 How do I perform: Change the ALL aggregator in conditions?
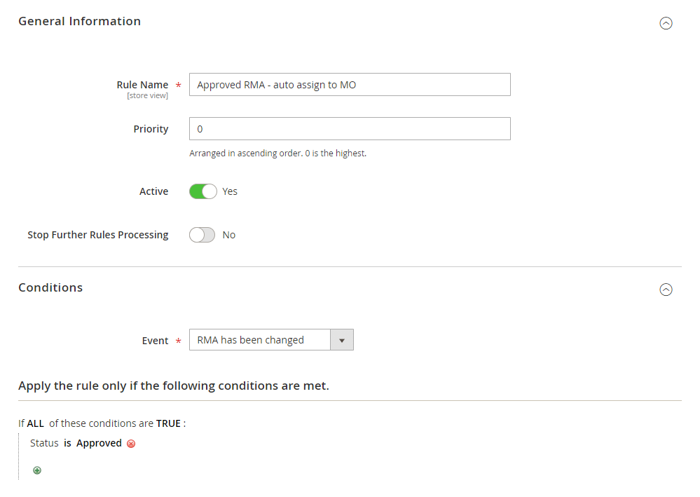(x=35, y=423)
